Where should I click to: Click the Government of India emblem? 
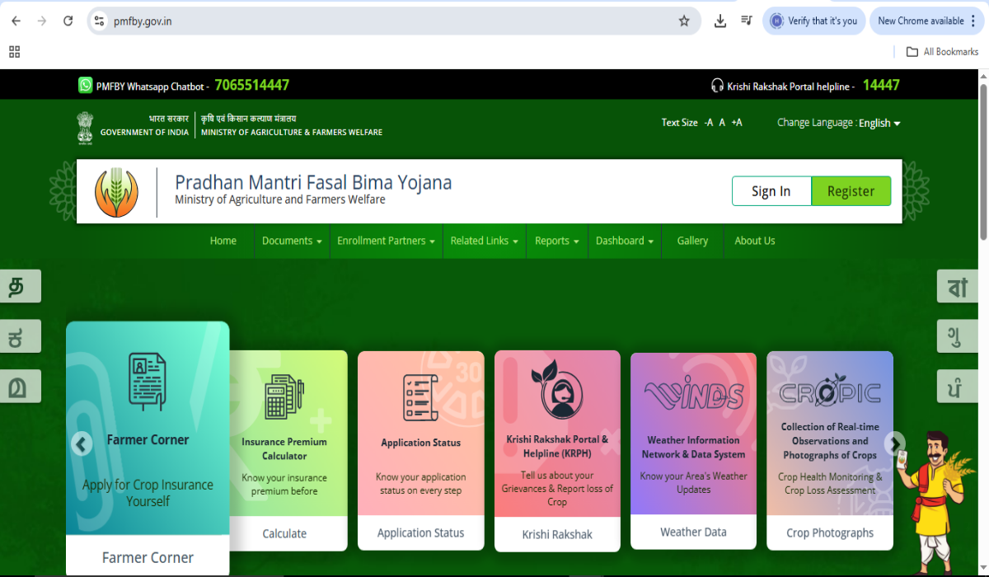(86, 128)
